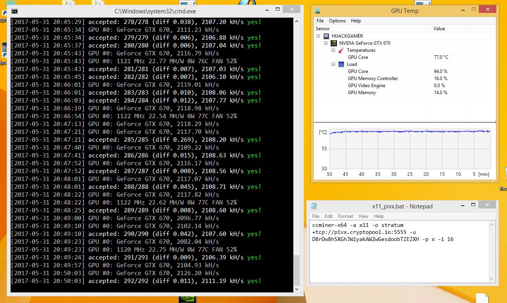Select the HIJACKGAMER computer icon in GPU Temp
The height and width of the screenshot is (303, 507).
pyautogui.click(x=326, y=36)
